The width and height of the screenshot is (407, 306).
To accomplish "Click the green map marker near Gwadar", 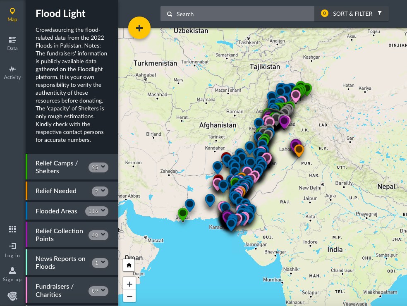I will pos(182,214).
